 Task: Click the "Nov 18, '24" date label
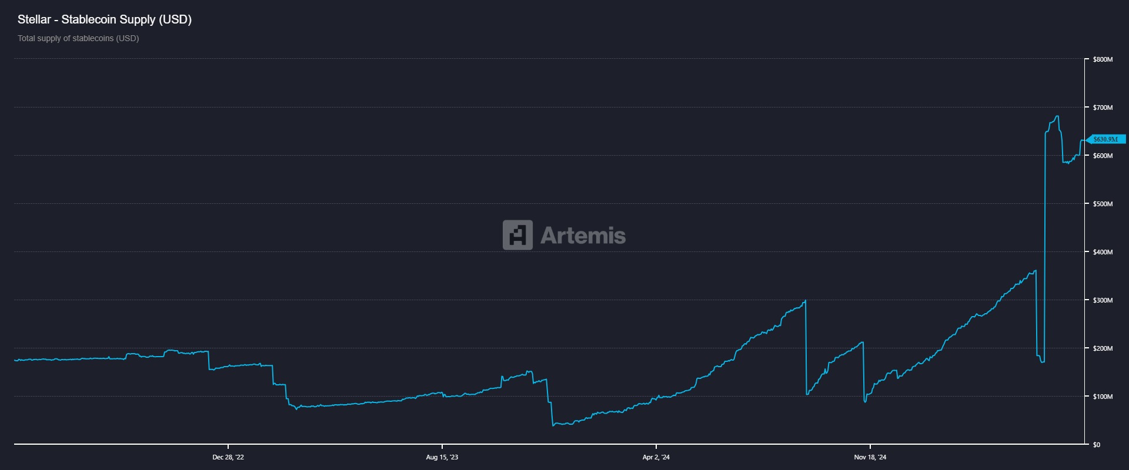[870, 457]
